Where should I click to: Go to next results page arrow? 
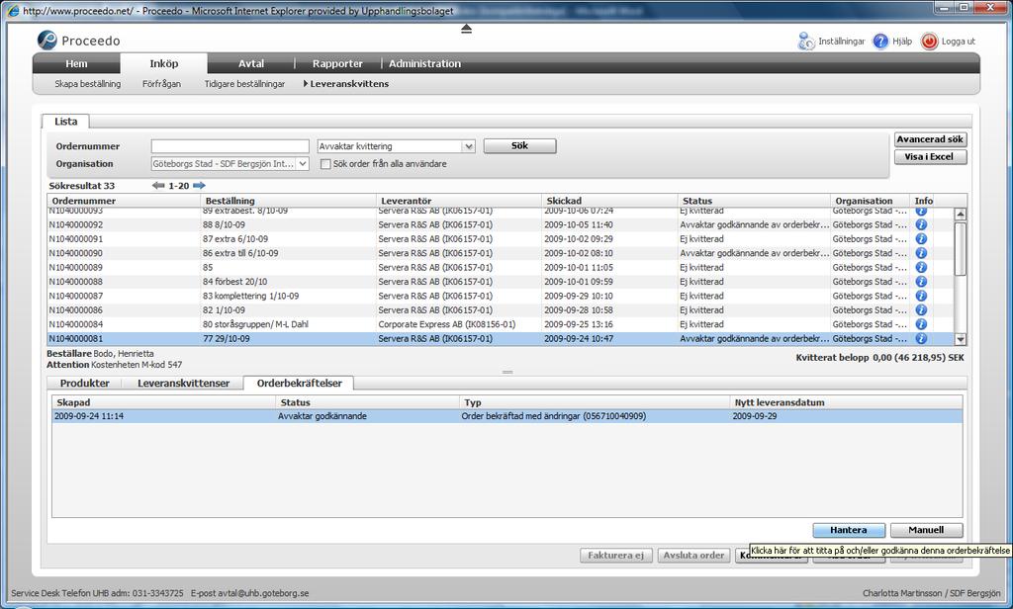tap(199, 185)
